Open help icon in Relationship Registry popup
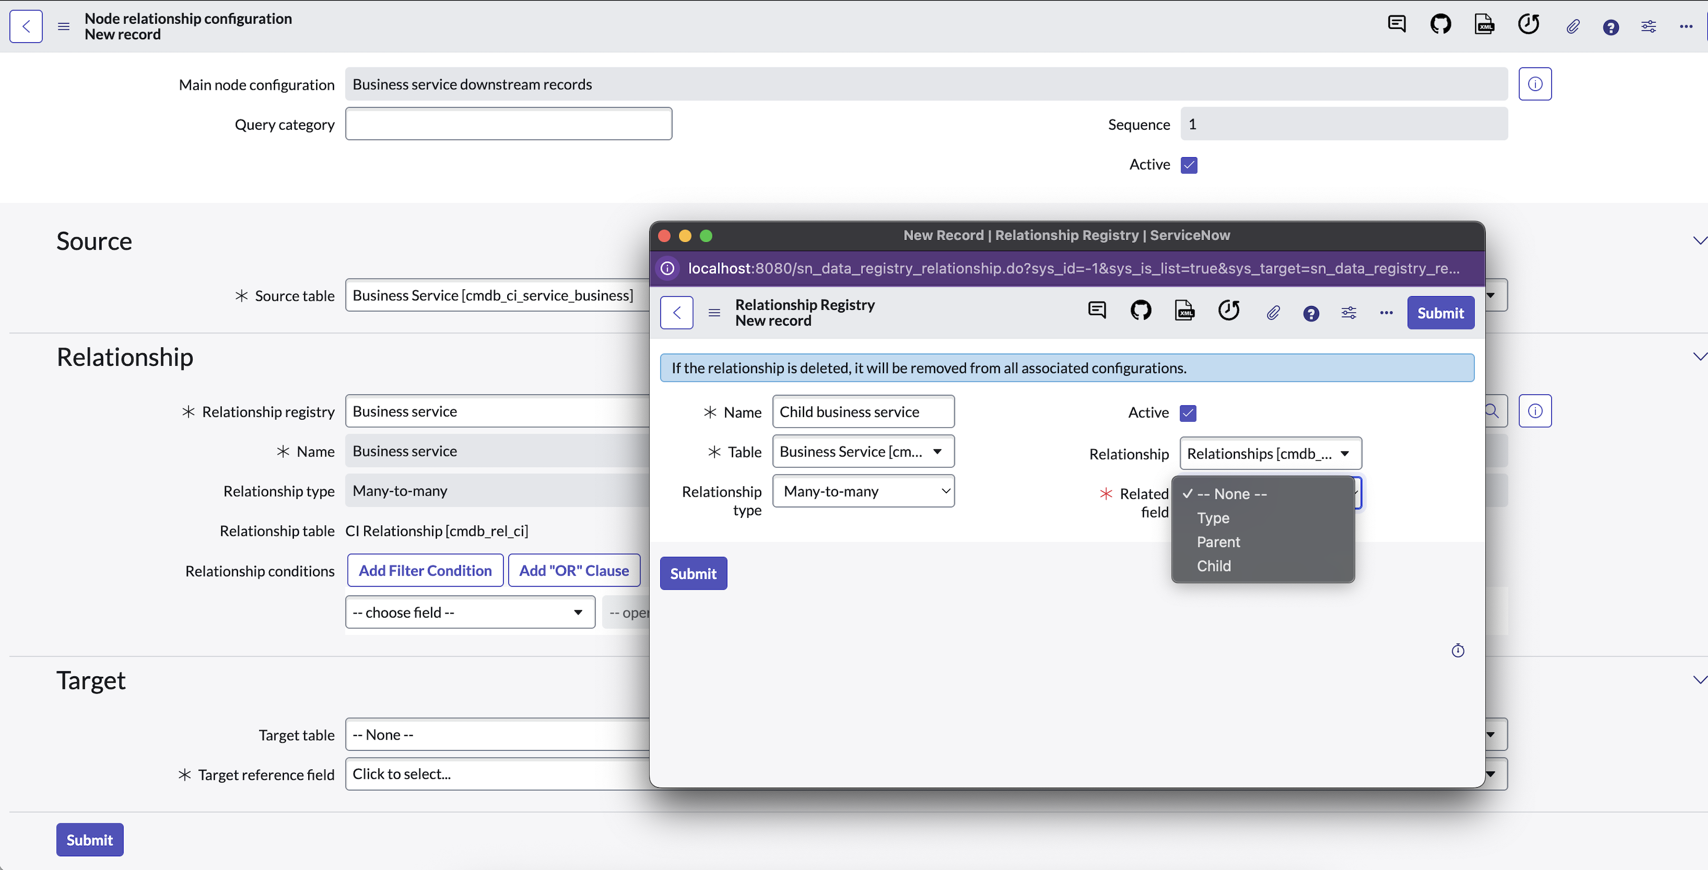The width and height of the screenshot is (1708, 870). tap(1311, 313)
